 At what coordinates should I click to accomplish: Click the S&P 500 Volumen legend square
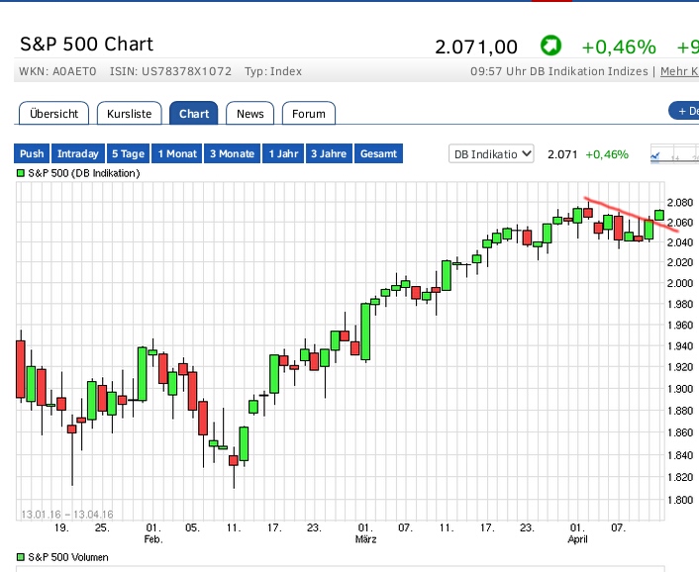click(21, 557)
